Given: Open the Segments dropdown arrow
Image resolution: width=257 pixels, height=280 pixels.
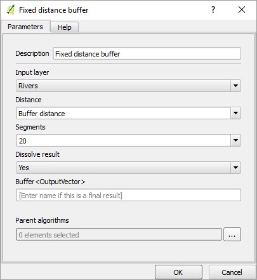Looking at the screenshot, I should click(x=235, y=140).
